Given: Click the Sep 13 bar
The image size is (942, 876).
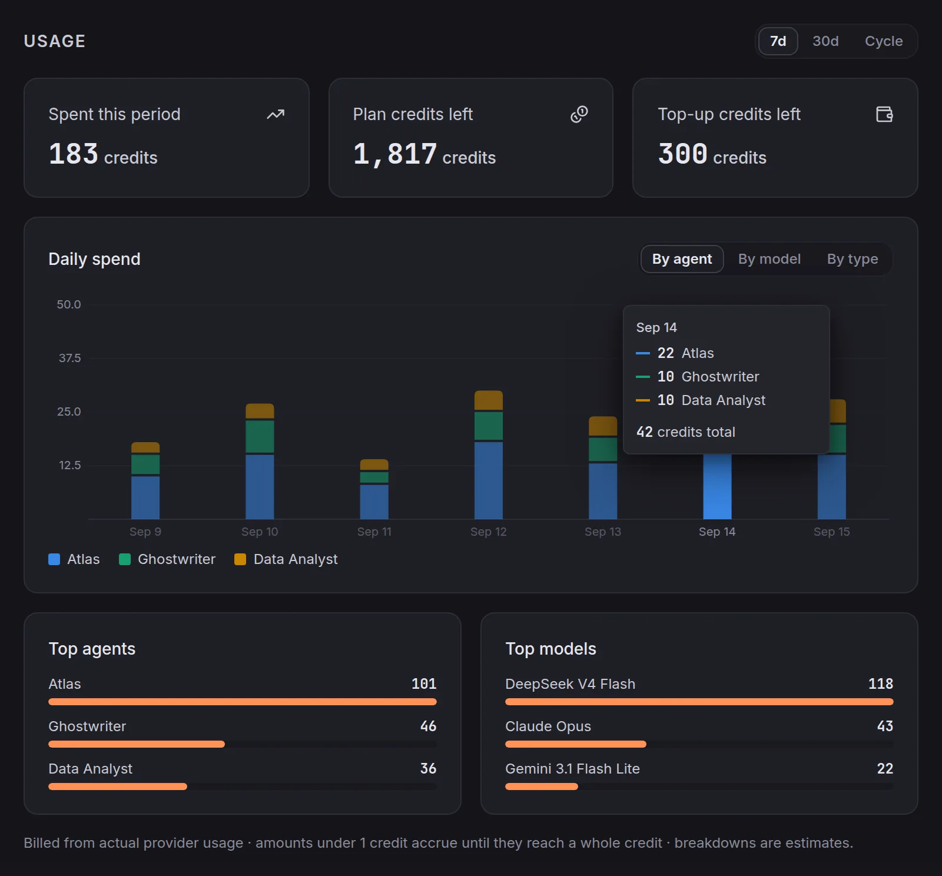Looking at the screenshot, I should pyautogui.click(x=603, y=467).
